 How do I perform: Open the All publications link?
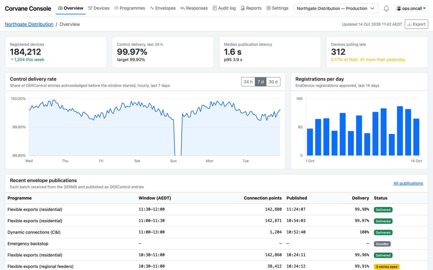[408, 183]
